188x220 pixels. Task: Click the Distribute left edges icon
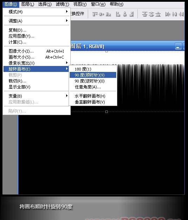pyautogui.click(x=168, y=14)
